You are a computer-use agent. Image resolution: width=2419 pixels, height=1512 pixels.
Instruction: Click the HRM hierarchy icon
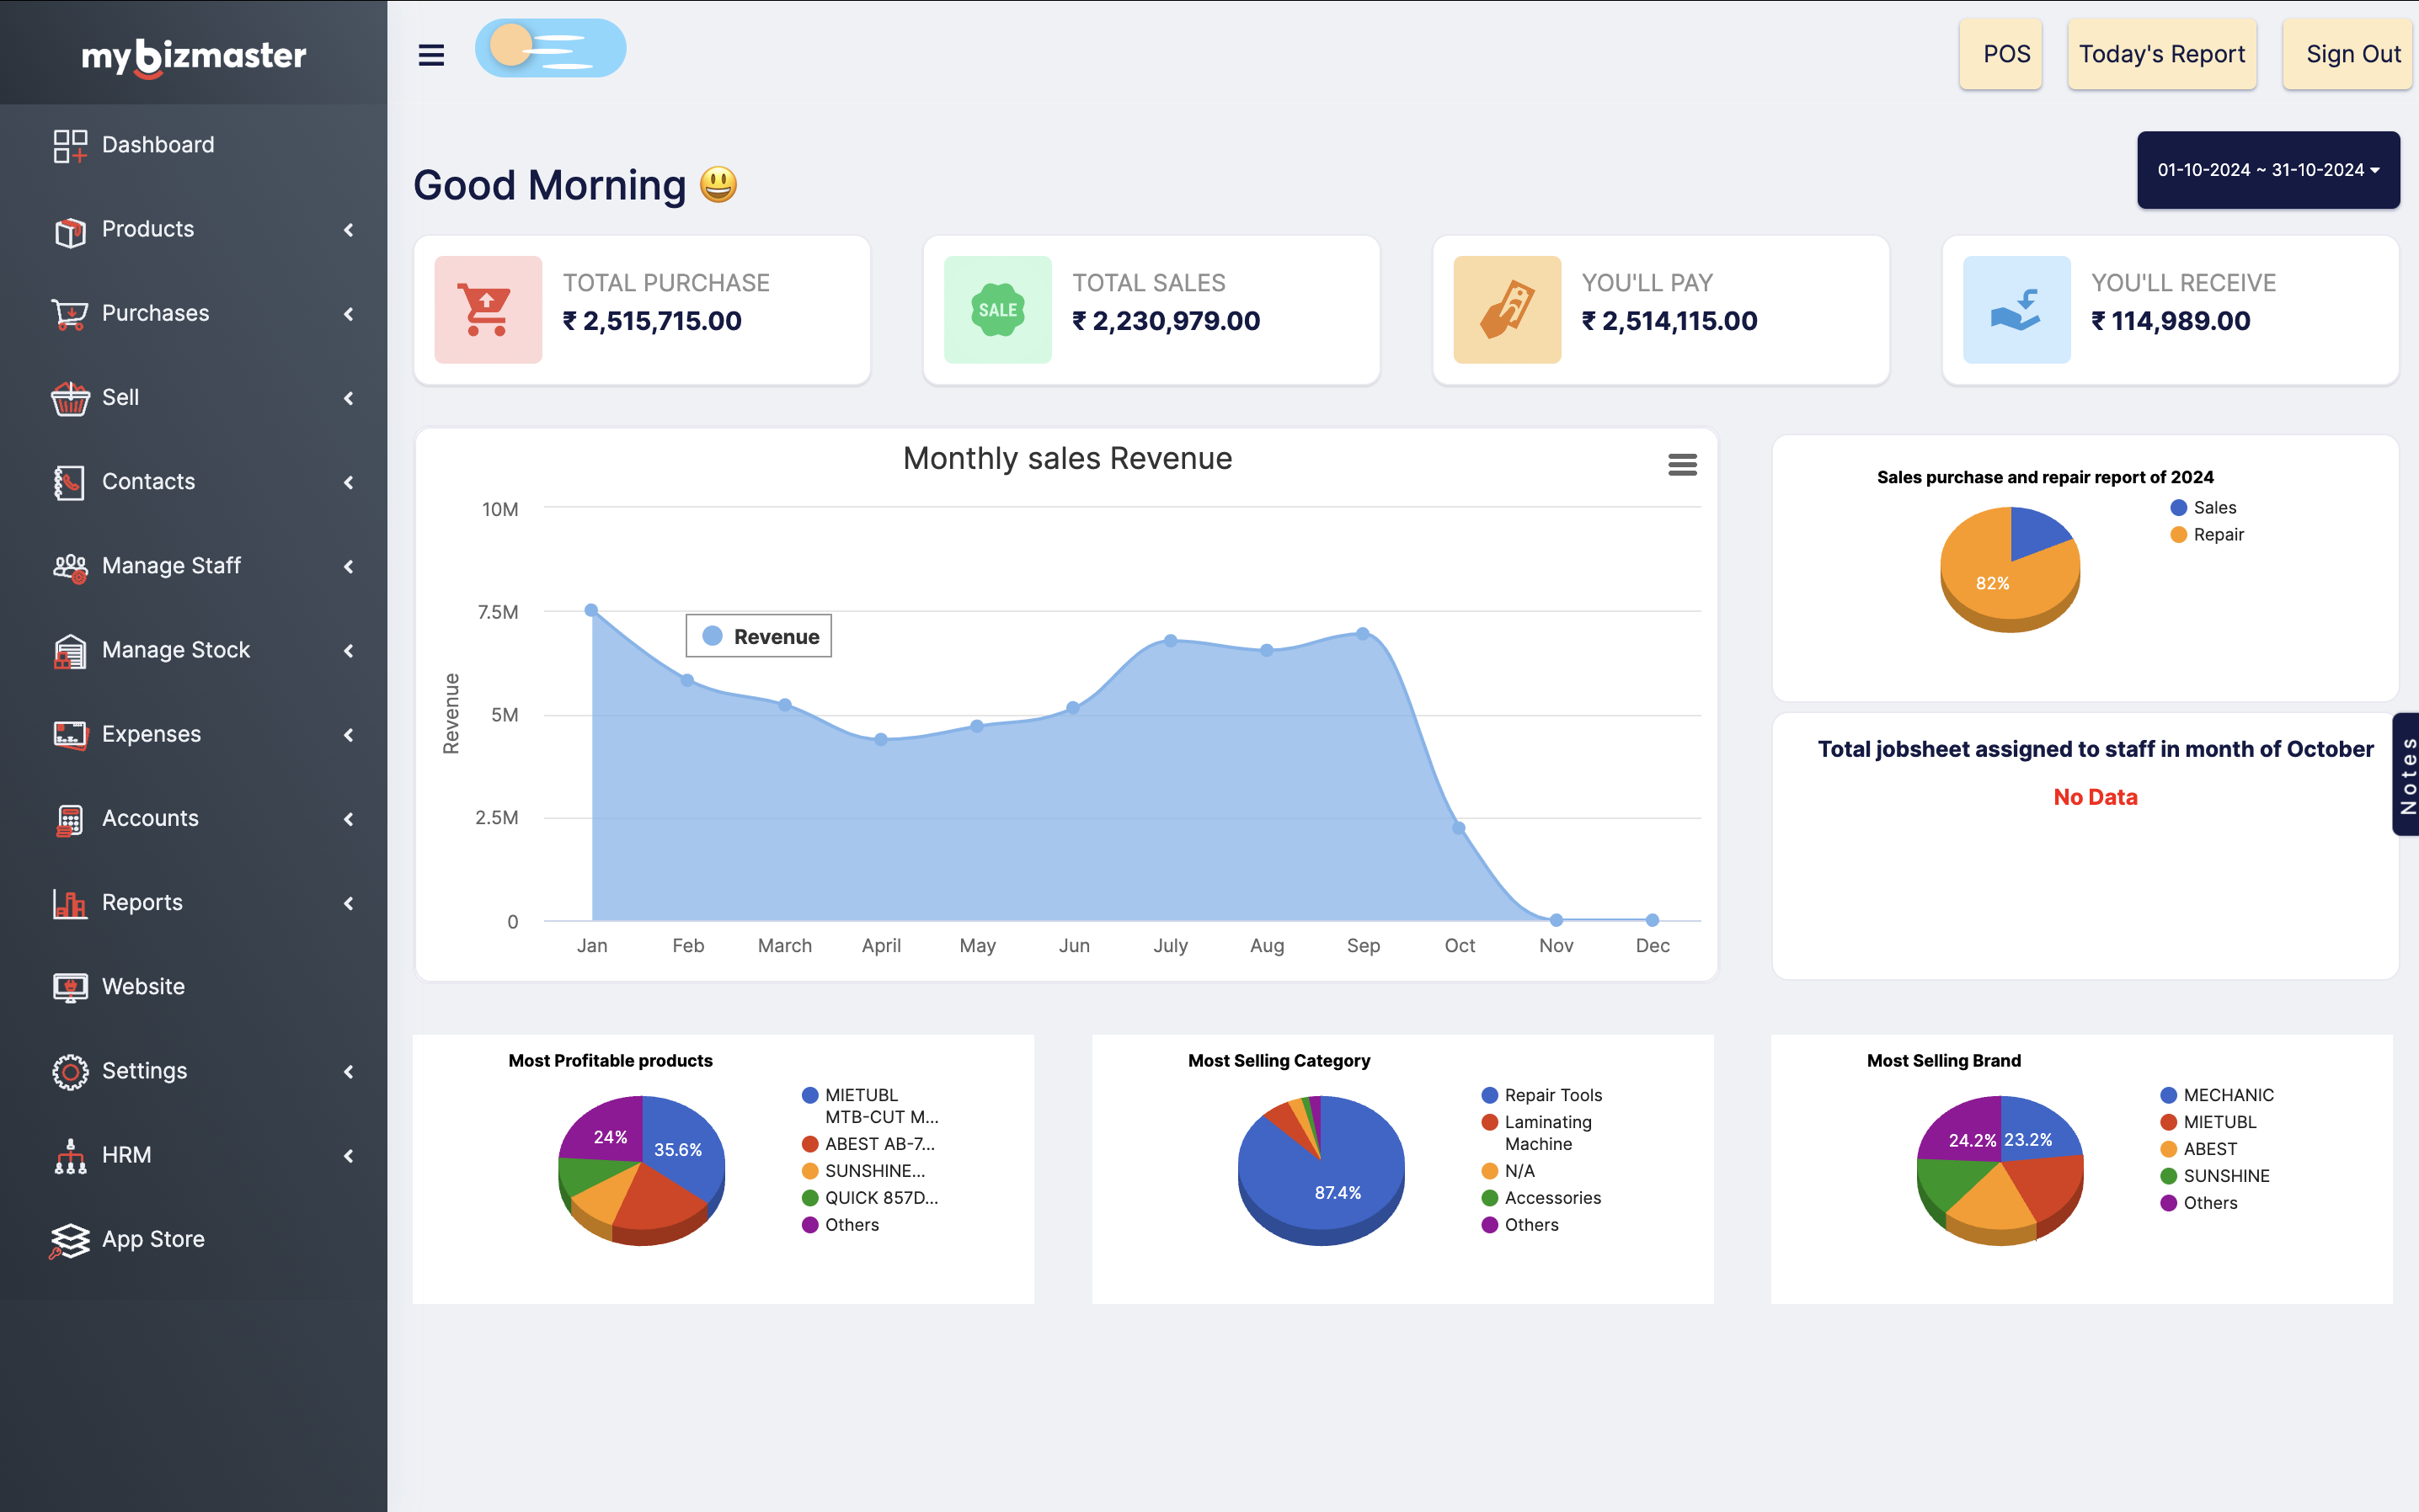(x=70, y=1156)
